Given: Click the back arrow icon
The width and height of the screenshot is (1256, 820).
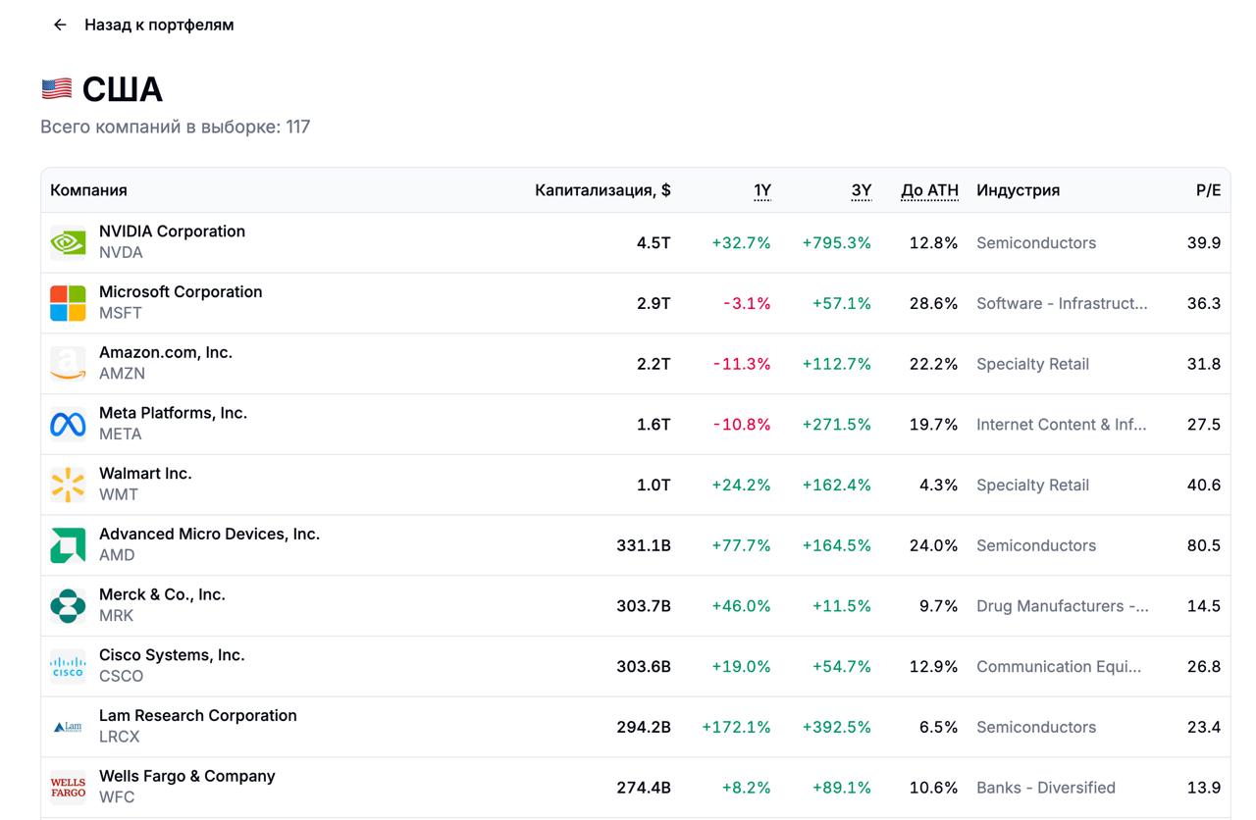Looking at the screenshot, I should coord(59,25).
